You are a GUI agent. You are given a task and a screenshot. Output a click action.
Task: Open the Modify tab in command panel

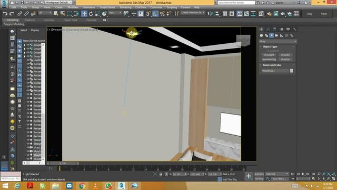point(268,30)
